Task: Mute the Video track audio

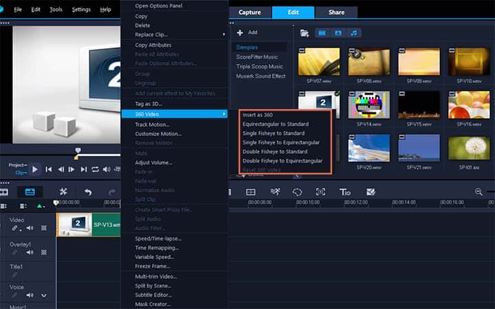Action: [x=30, y=228]
